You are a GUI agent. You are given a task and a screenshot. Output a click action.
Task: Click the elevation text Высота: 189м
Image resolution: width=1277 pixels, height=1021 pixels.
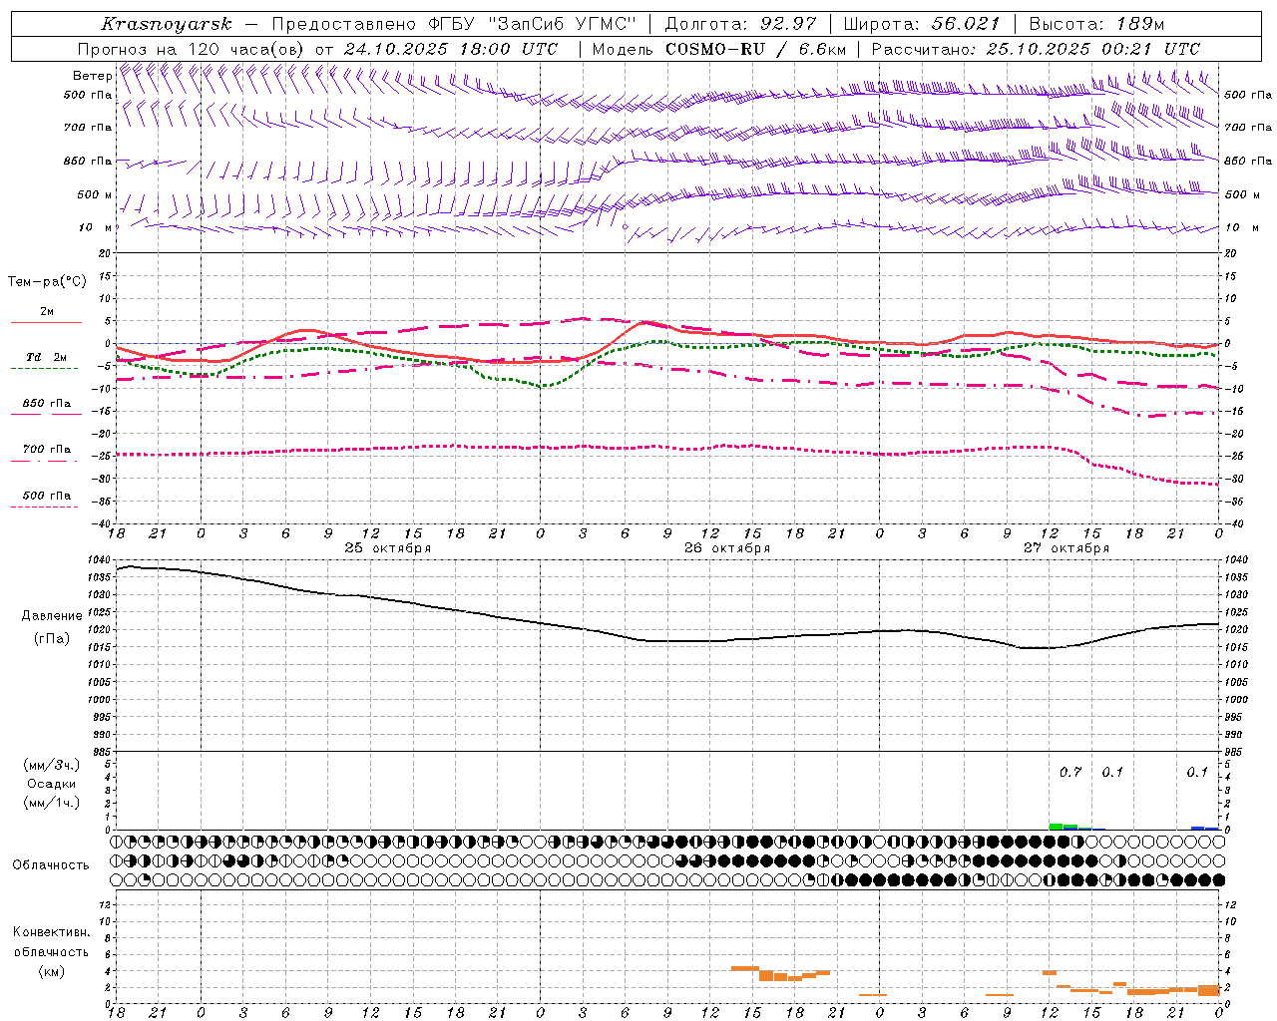point(1095,24)
